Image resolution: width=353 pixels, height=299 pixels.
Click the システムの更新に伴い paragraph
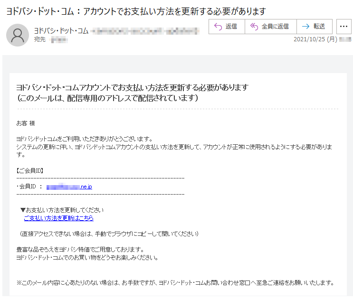(x=174, y=151)
